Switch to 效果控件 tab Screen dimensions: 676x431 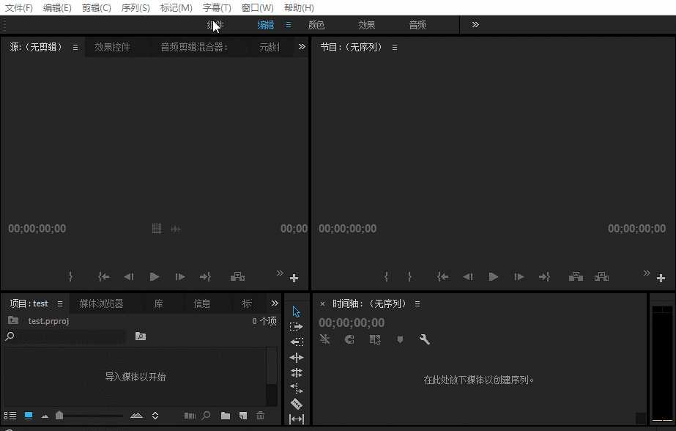[112, 47]
